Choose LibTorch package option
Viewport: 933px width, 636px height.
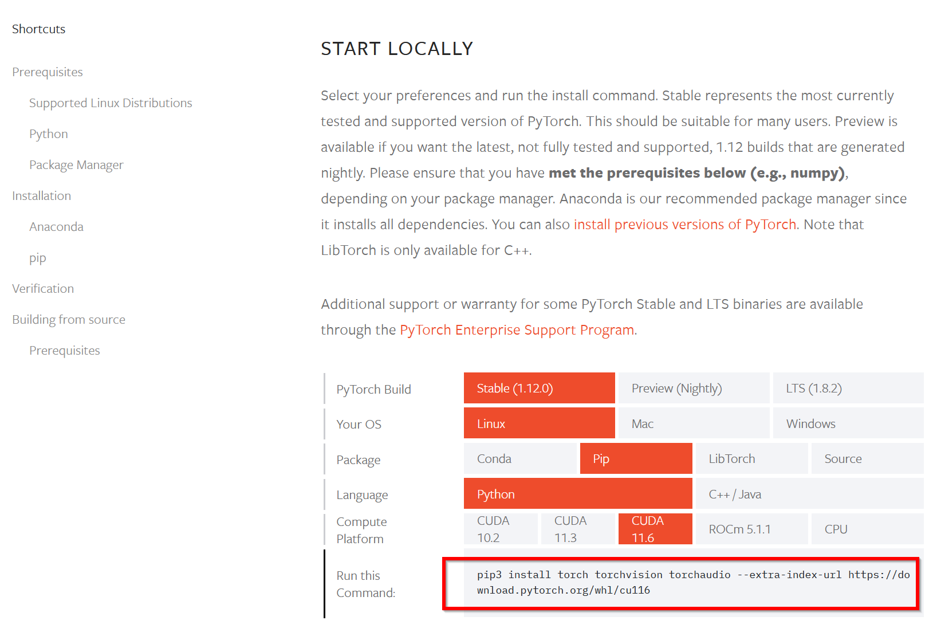(751, 458)
